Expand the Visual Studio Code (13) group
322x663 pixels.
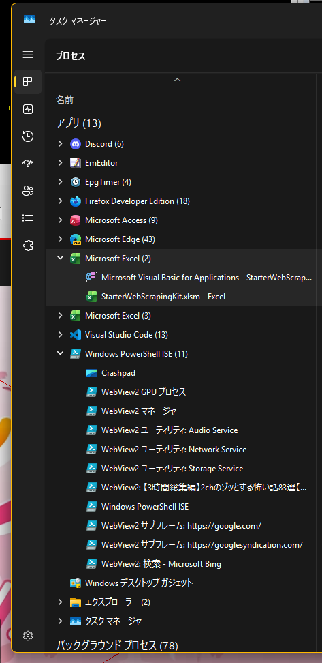tap(60, 335)
